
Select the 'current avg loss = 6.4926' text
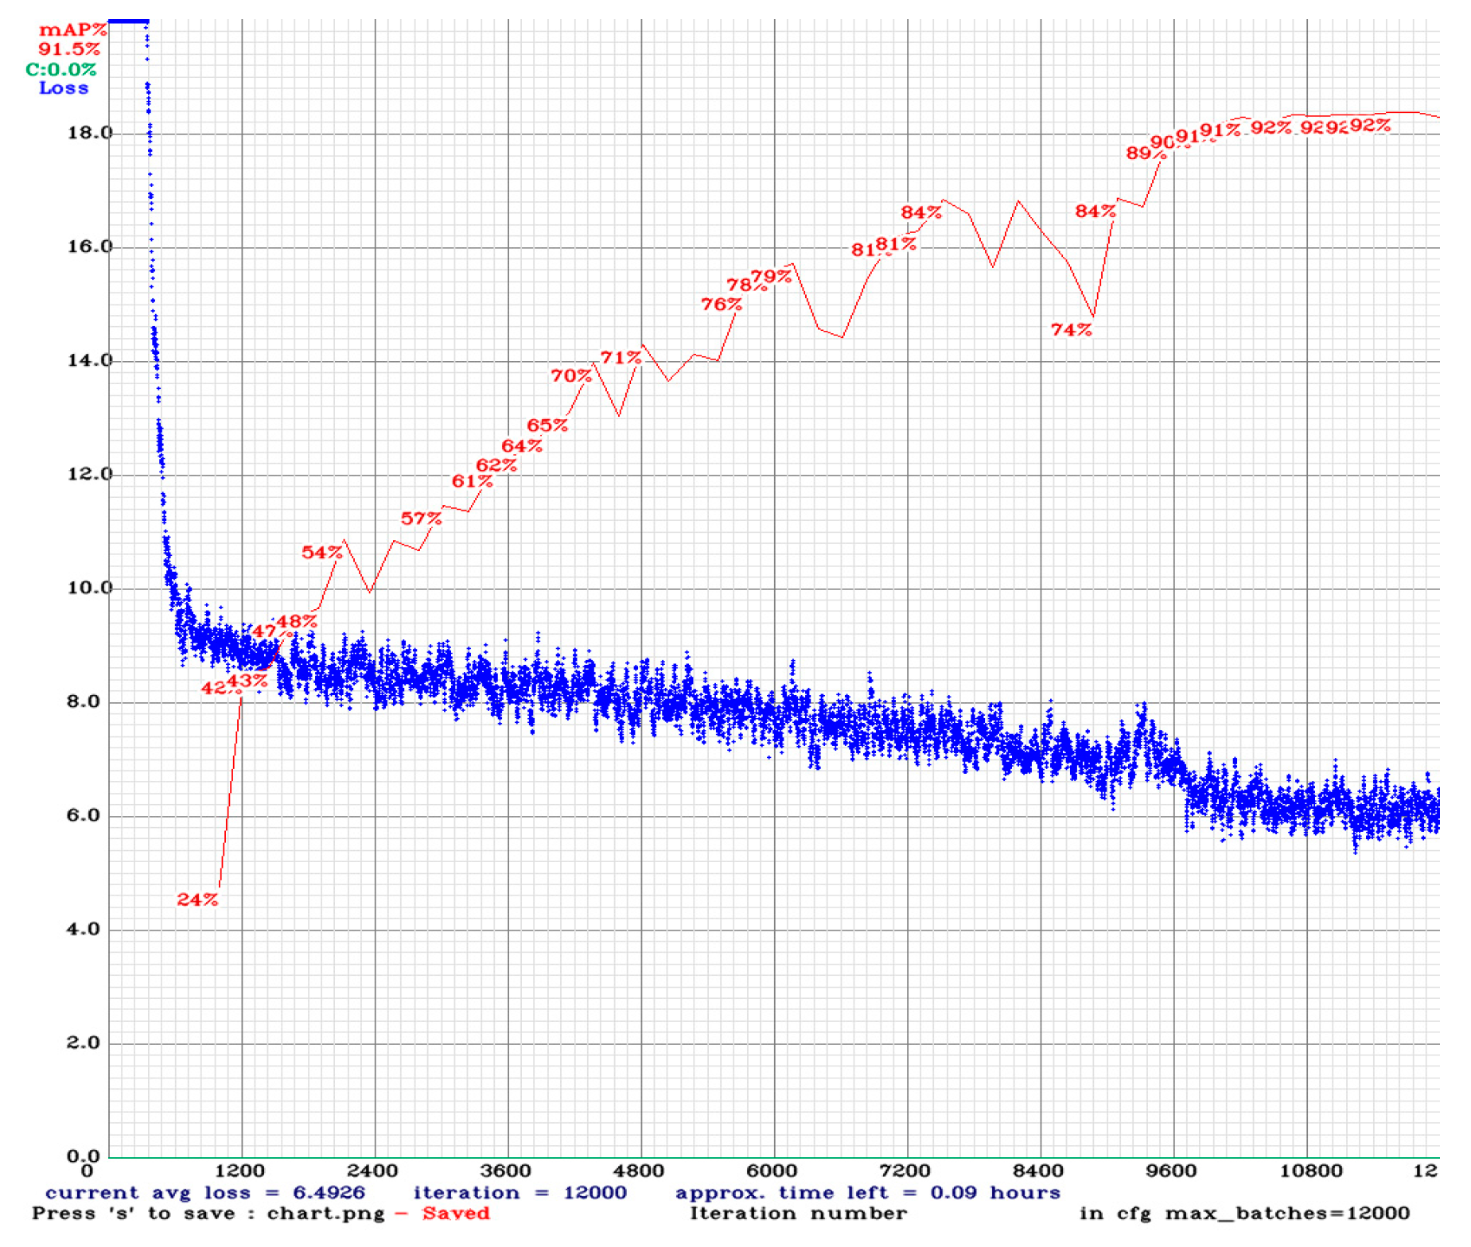[205, 1193]
